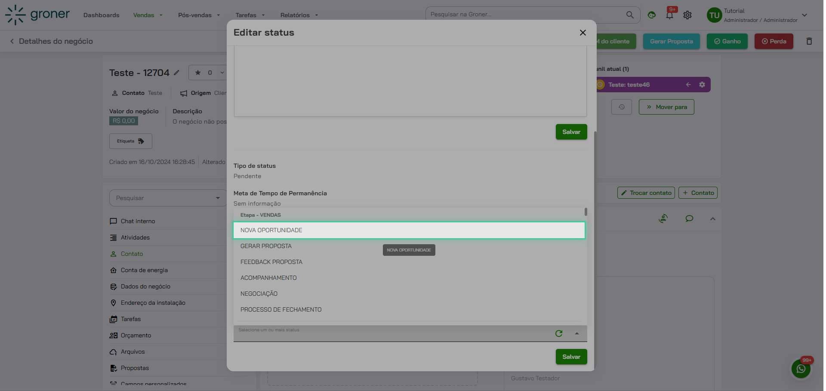Screen dimensions: 826x391
Task: Open Atividades section
Action: [135, 237]
